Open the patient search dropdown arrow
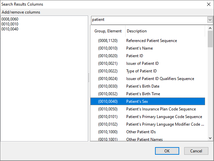 pyautogui.click(x=210, y=20)
